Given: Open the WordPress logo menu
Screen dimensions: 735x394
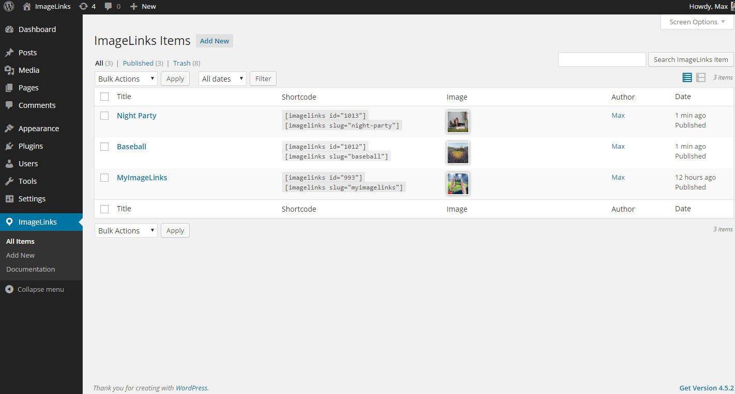Looking at the screenshot, I should (8, 6).
